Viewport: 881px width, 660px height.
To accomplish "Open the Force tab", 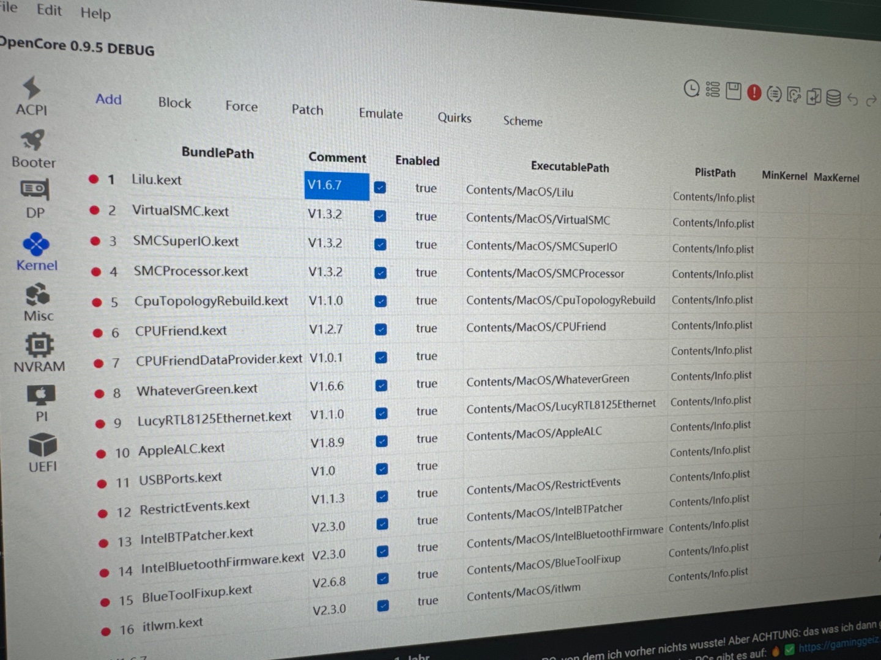I will click(241, 106).
